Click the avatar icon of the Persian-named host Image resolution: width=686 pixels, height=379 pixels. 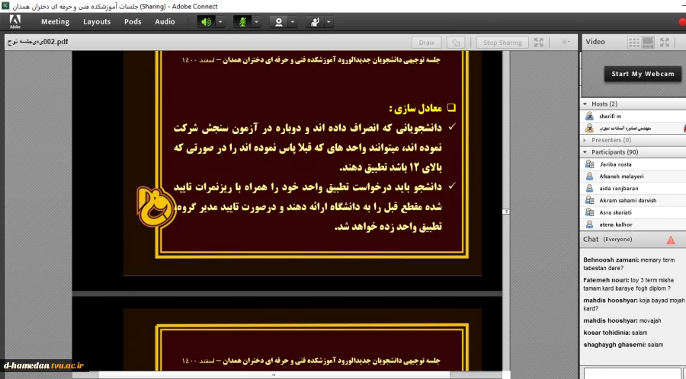[589, 128]
